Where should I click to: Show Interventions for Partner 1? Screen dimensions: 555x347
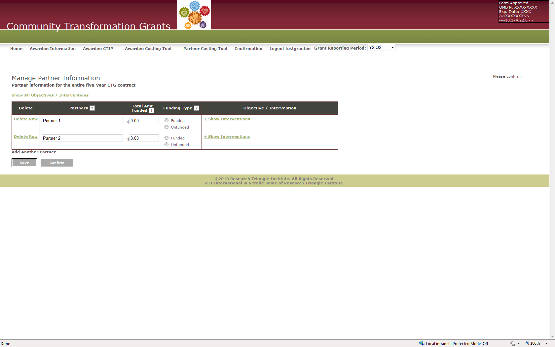227,119
